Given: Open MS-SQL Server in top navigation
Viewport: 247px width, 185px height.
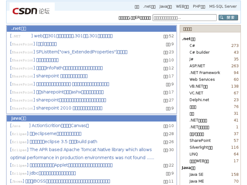Looking at the screenshot, I should tap(223, 6).
